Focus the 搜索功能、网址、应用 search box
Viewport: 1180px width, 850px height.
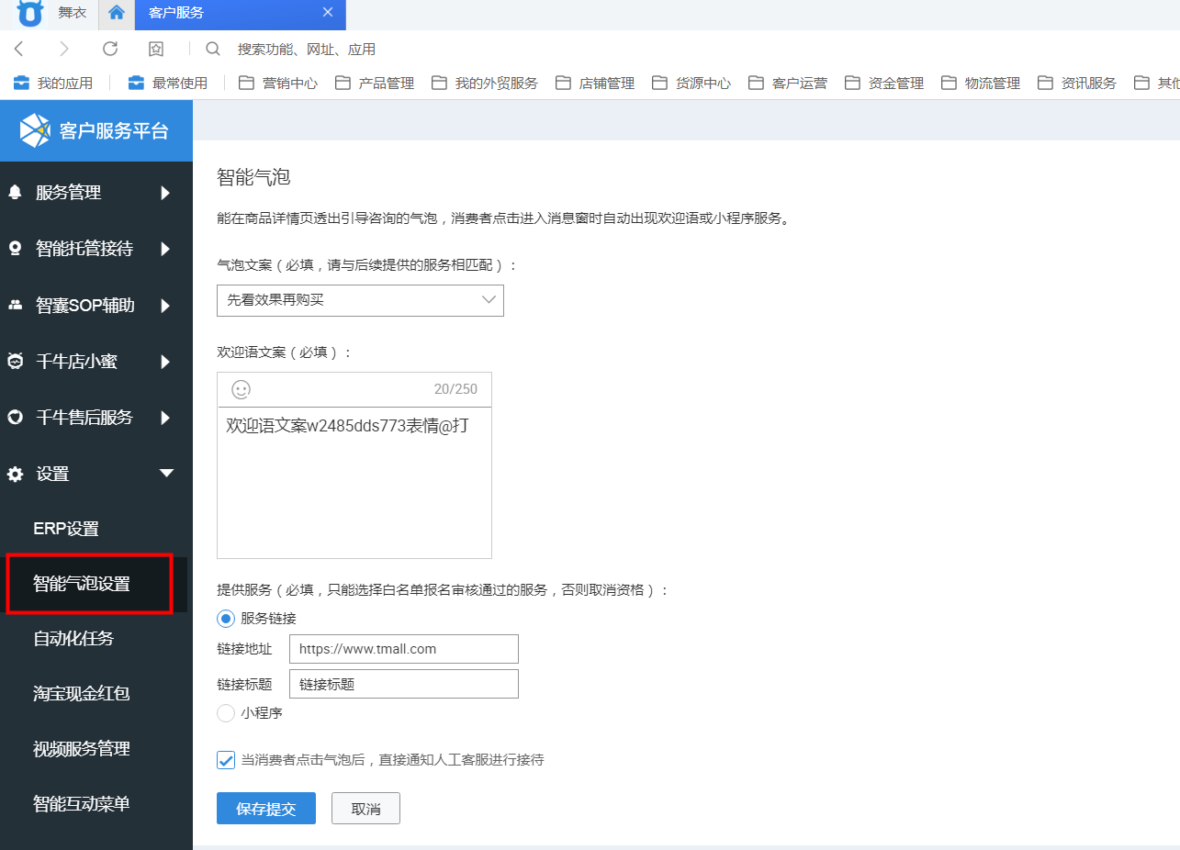coord(307,50)
